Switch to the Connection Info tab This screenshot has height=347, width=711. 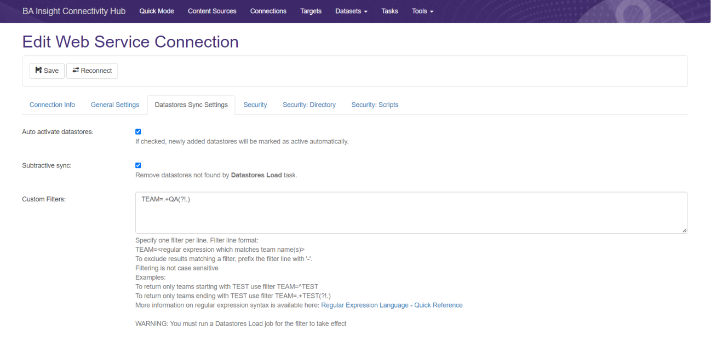[52, 105]
